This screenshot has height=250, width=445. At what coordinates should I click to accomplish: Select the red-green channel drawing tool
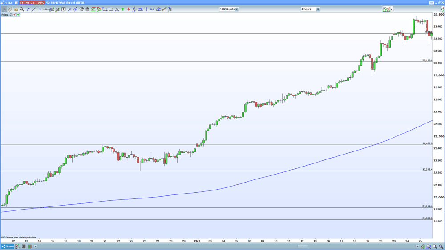(x=93, y=9)
